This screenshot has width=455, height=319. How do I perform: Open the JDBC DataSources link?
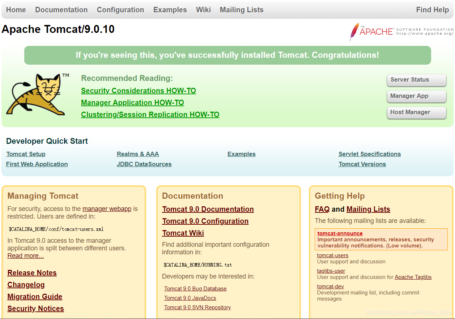pos(144,164)
